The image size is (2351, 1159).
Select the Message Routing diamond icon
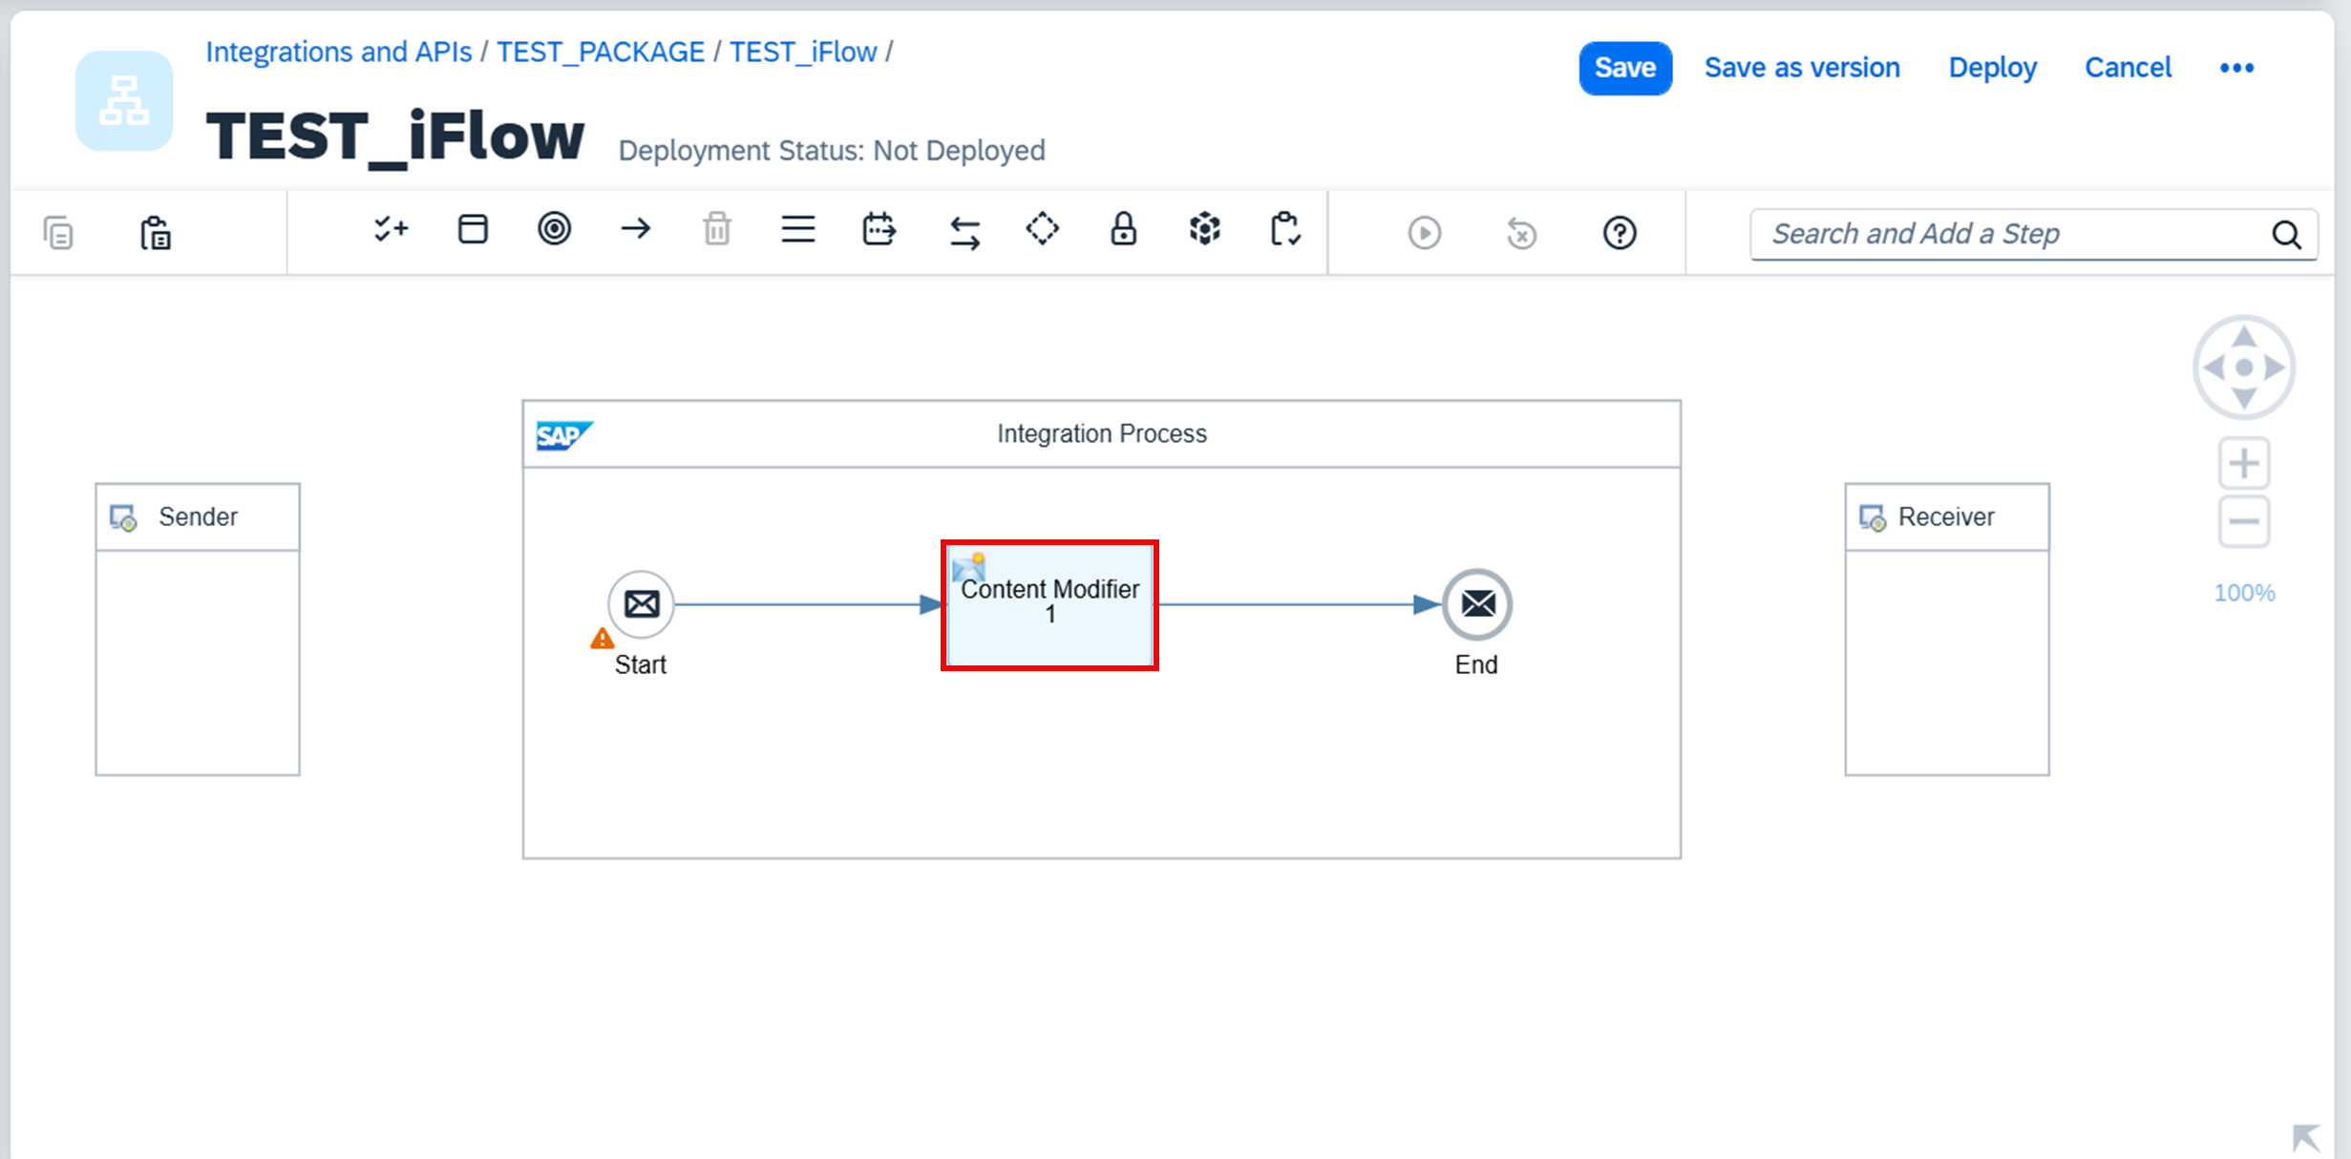(1042, 229)
